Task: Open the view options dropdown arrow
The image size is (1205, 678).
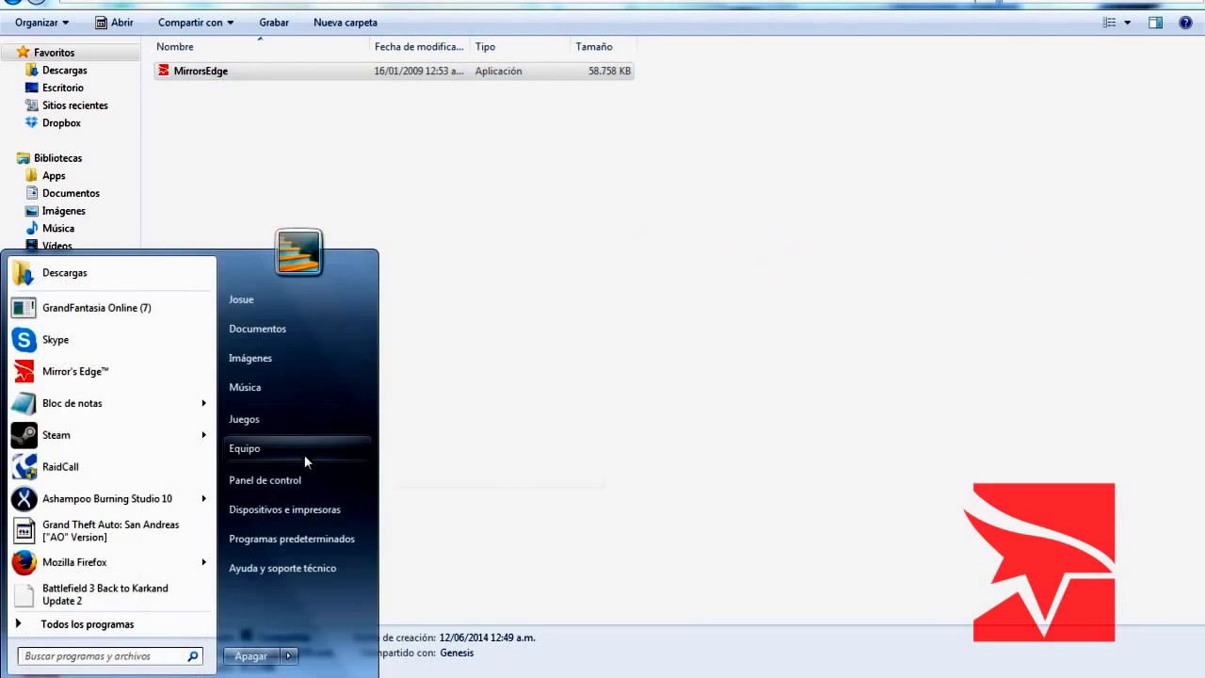Action: click(x=1128, y=23)
